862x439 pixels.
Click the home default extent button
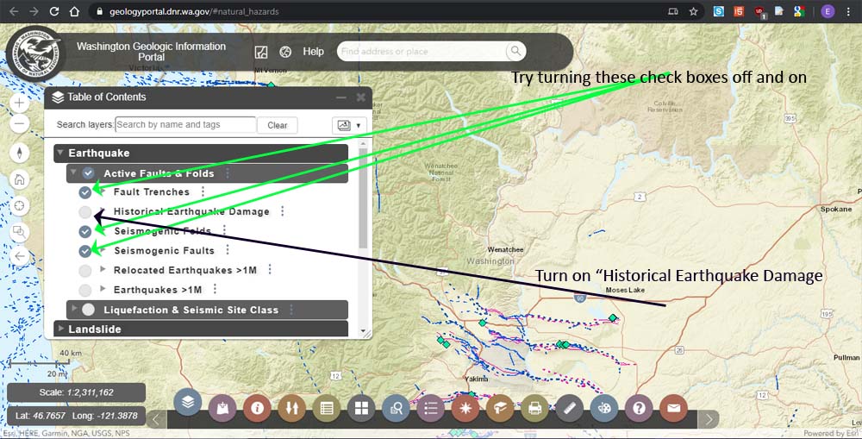[20, 179]
